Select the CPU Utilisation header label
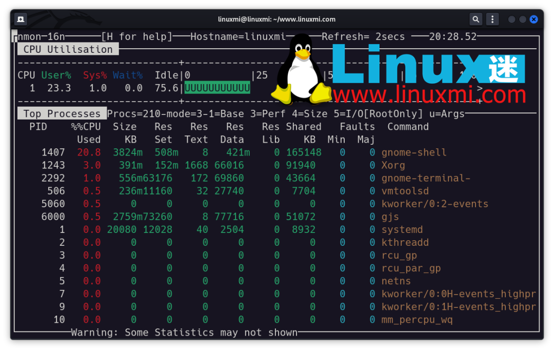Screen dimensions: 554x351 68,49
